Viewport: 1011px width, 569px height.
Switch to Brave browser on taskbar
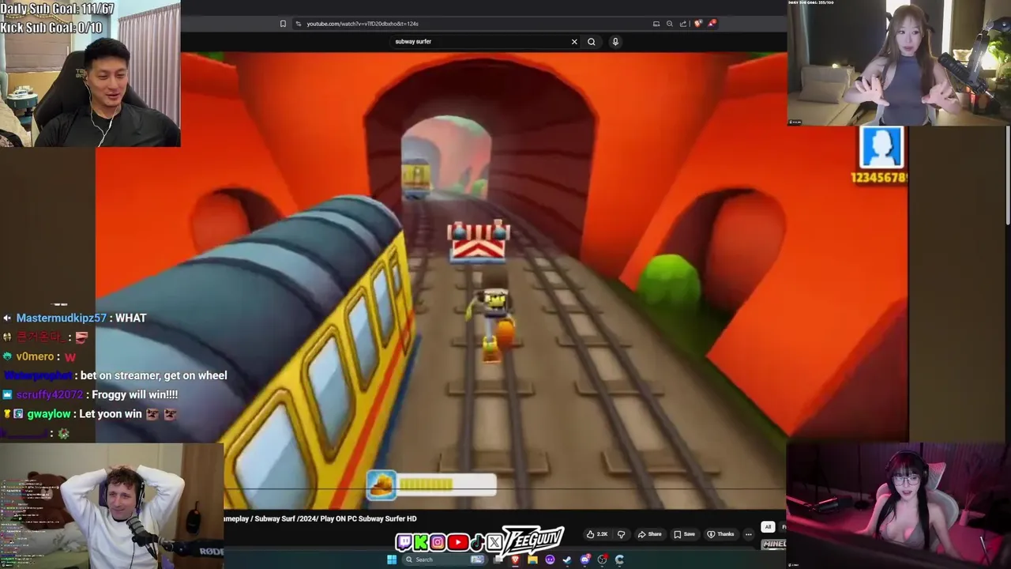[515, 560]
